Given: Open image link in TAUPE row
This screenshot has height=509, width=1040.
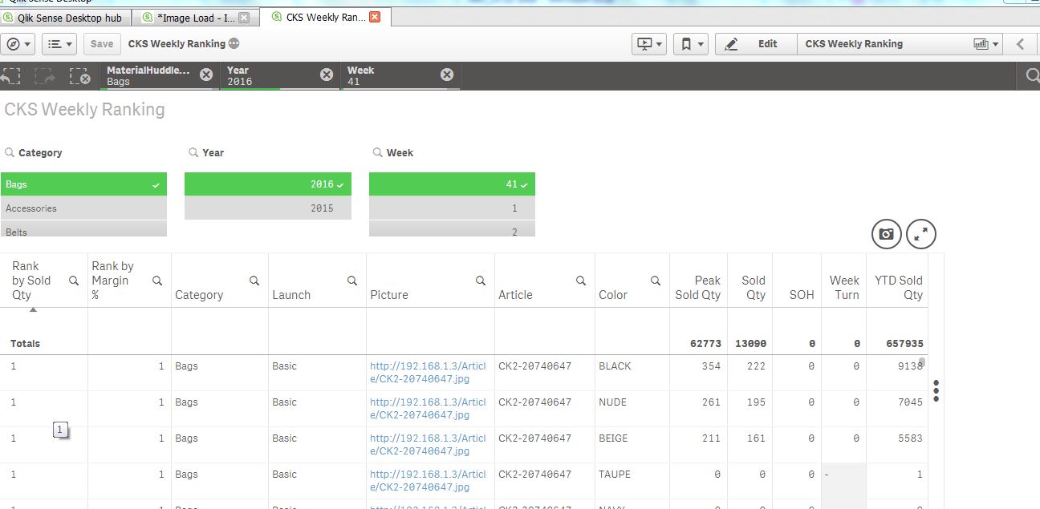Looking at the screenshot, I should [x=428, y=481].
